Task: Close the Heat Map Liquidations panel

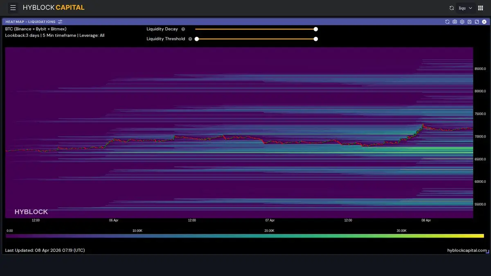Action: pyautogui.click(x=484, y=22)
